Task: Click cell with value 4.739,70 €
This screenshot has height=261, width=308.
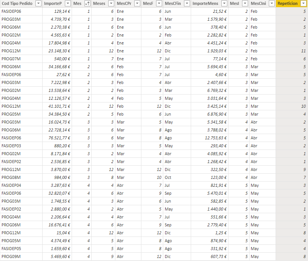Action: click(57, 19)
